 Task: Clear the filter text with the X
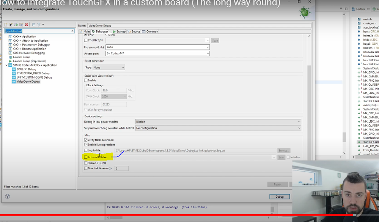pyautogui.click(x=72, y=31)
